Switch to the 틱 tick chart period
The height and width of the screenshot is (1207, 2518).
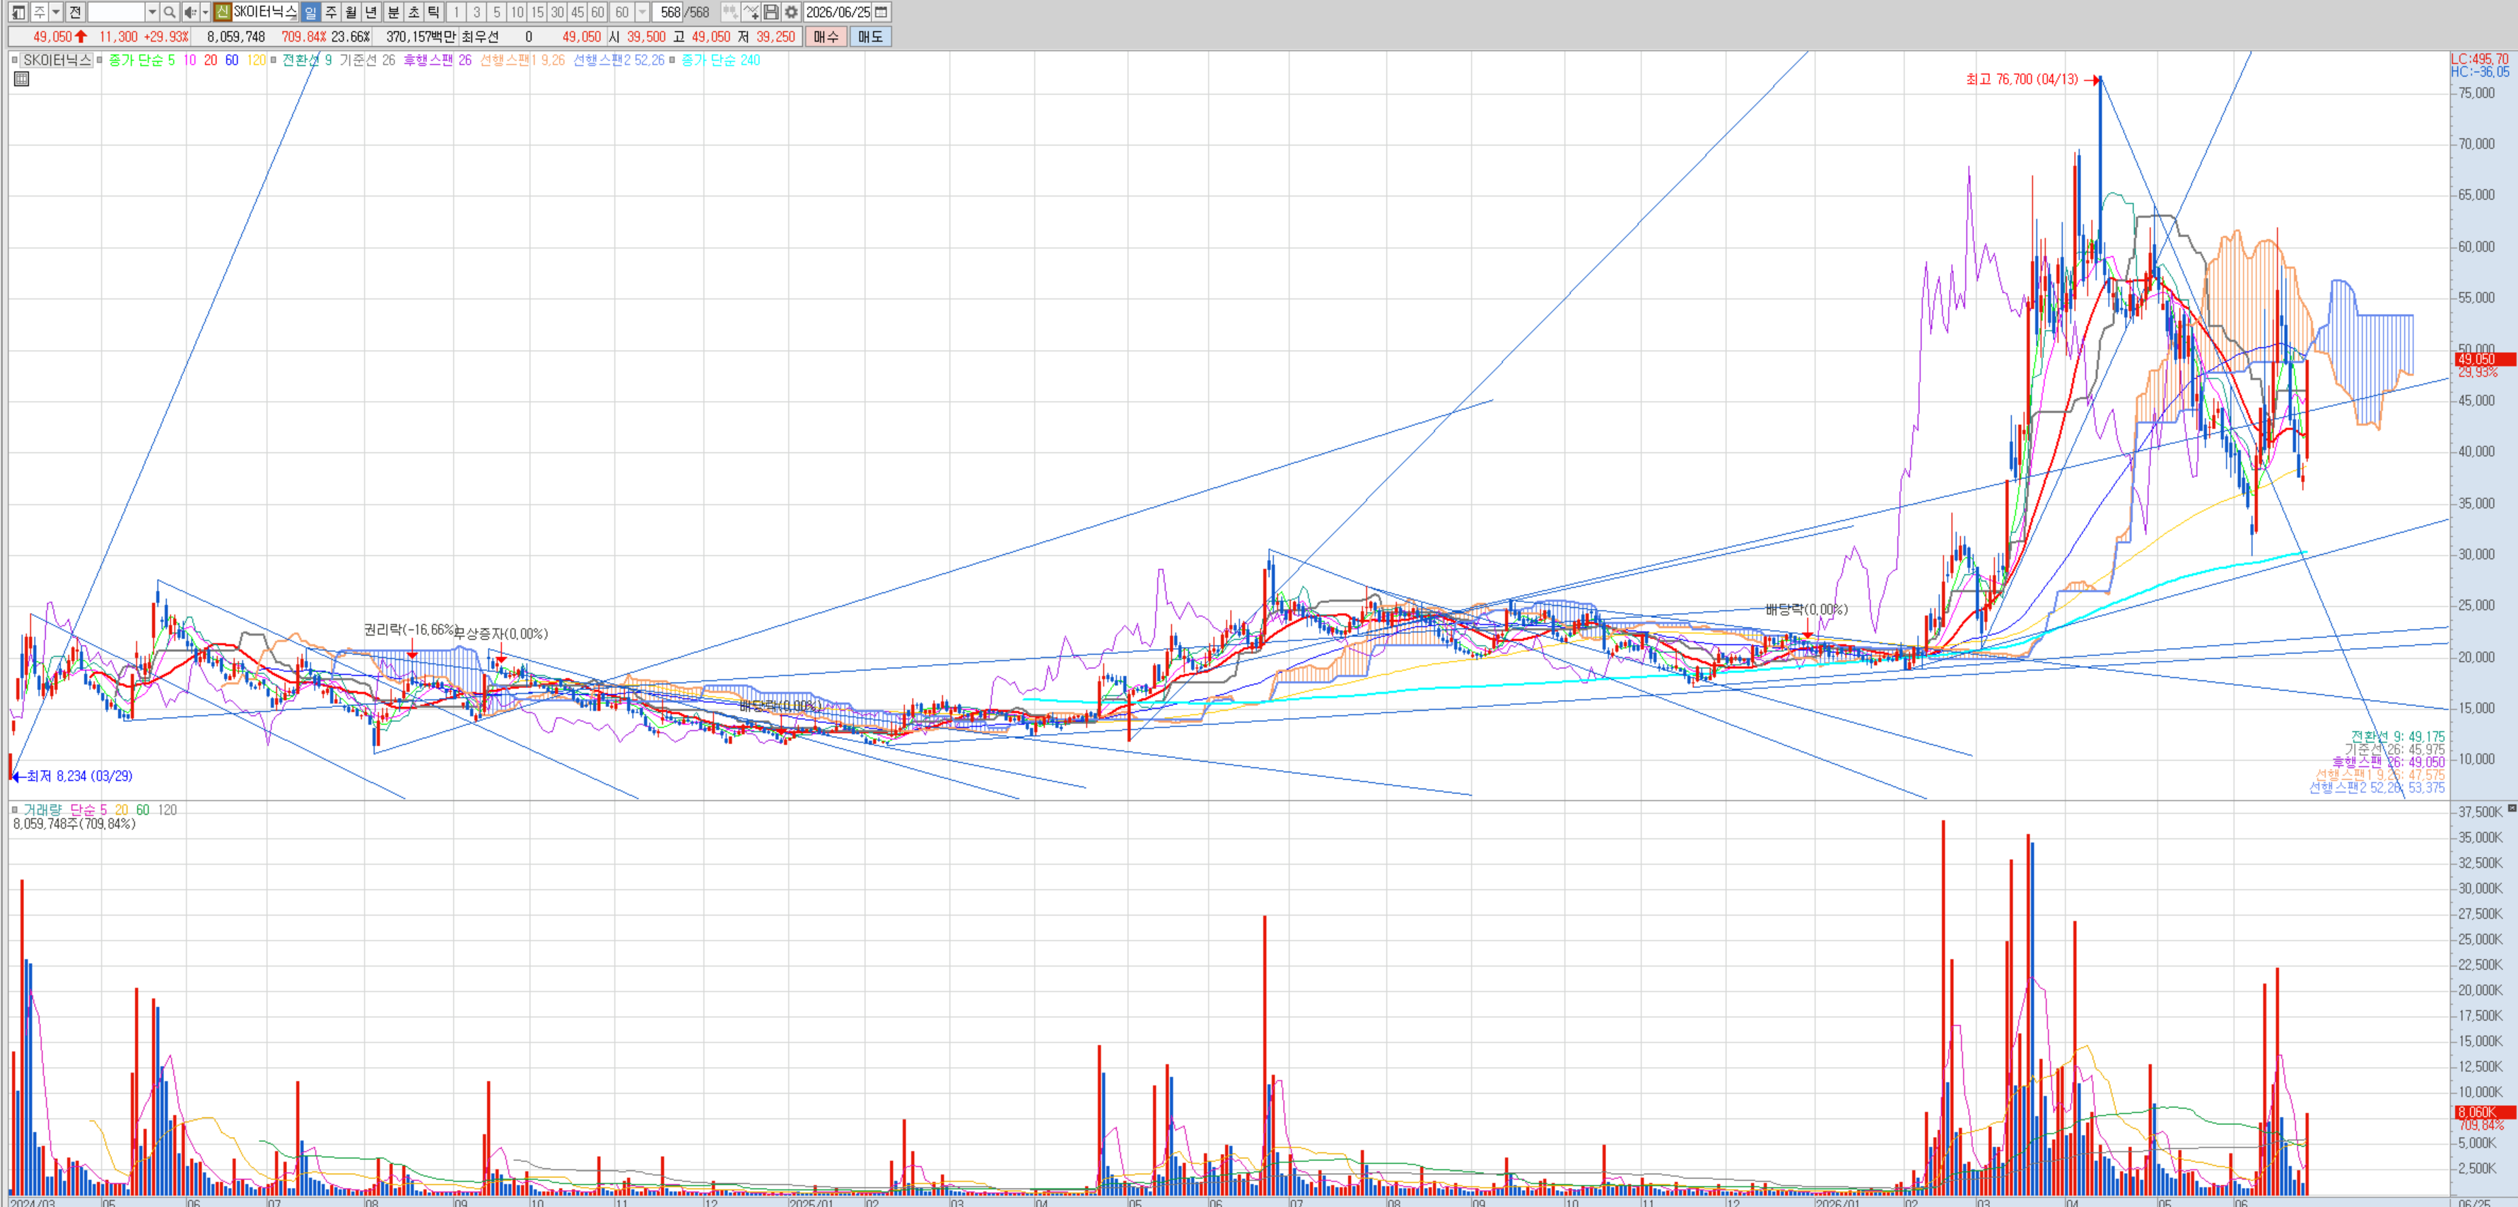[x=434, y=12]
